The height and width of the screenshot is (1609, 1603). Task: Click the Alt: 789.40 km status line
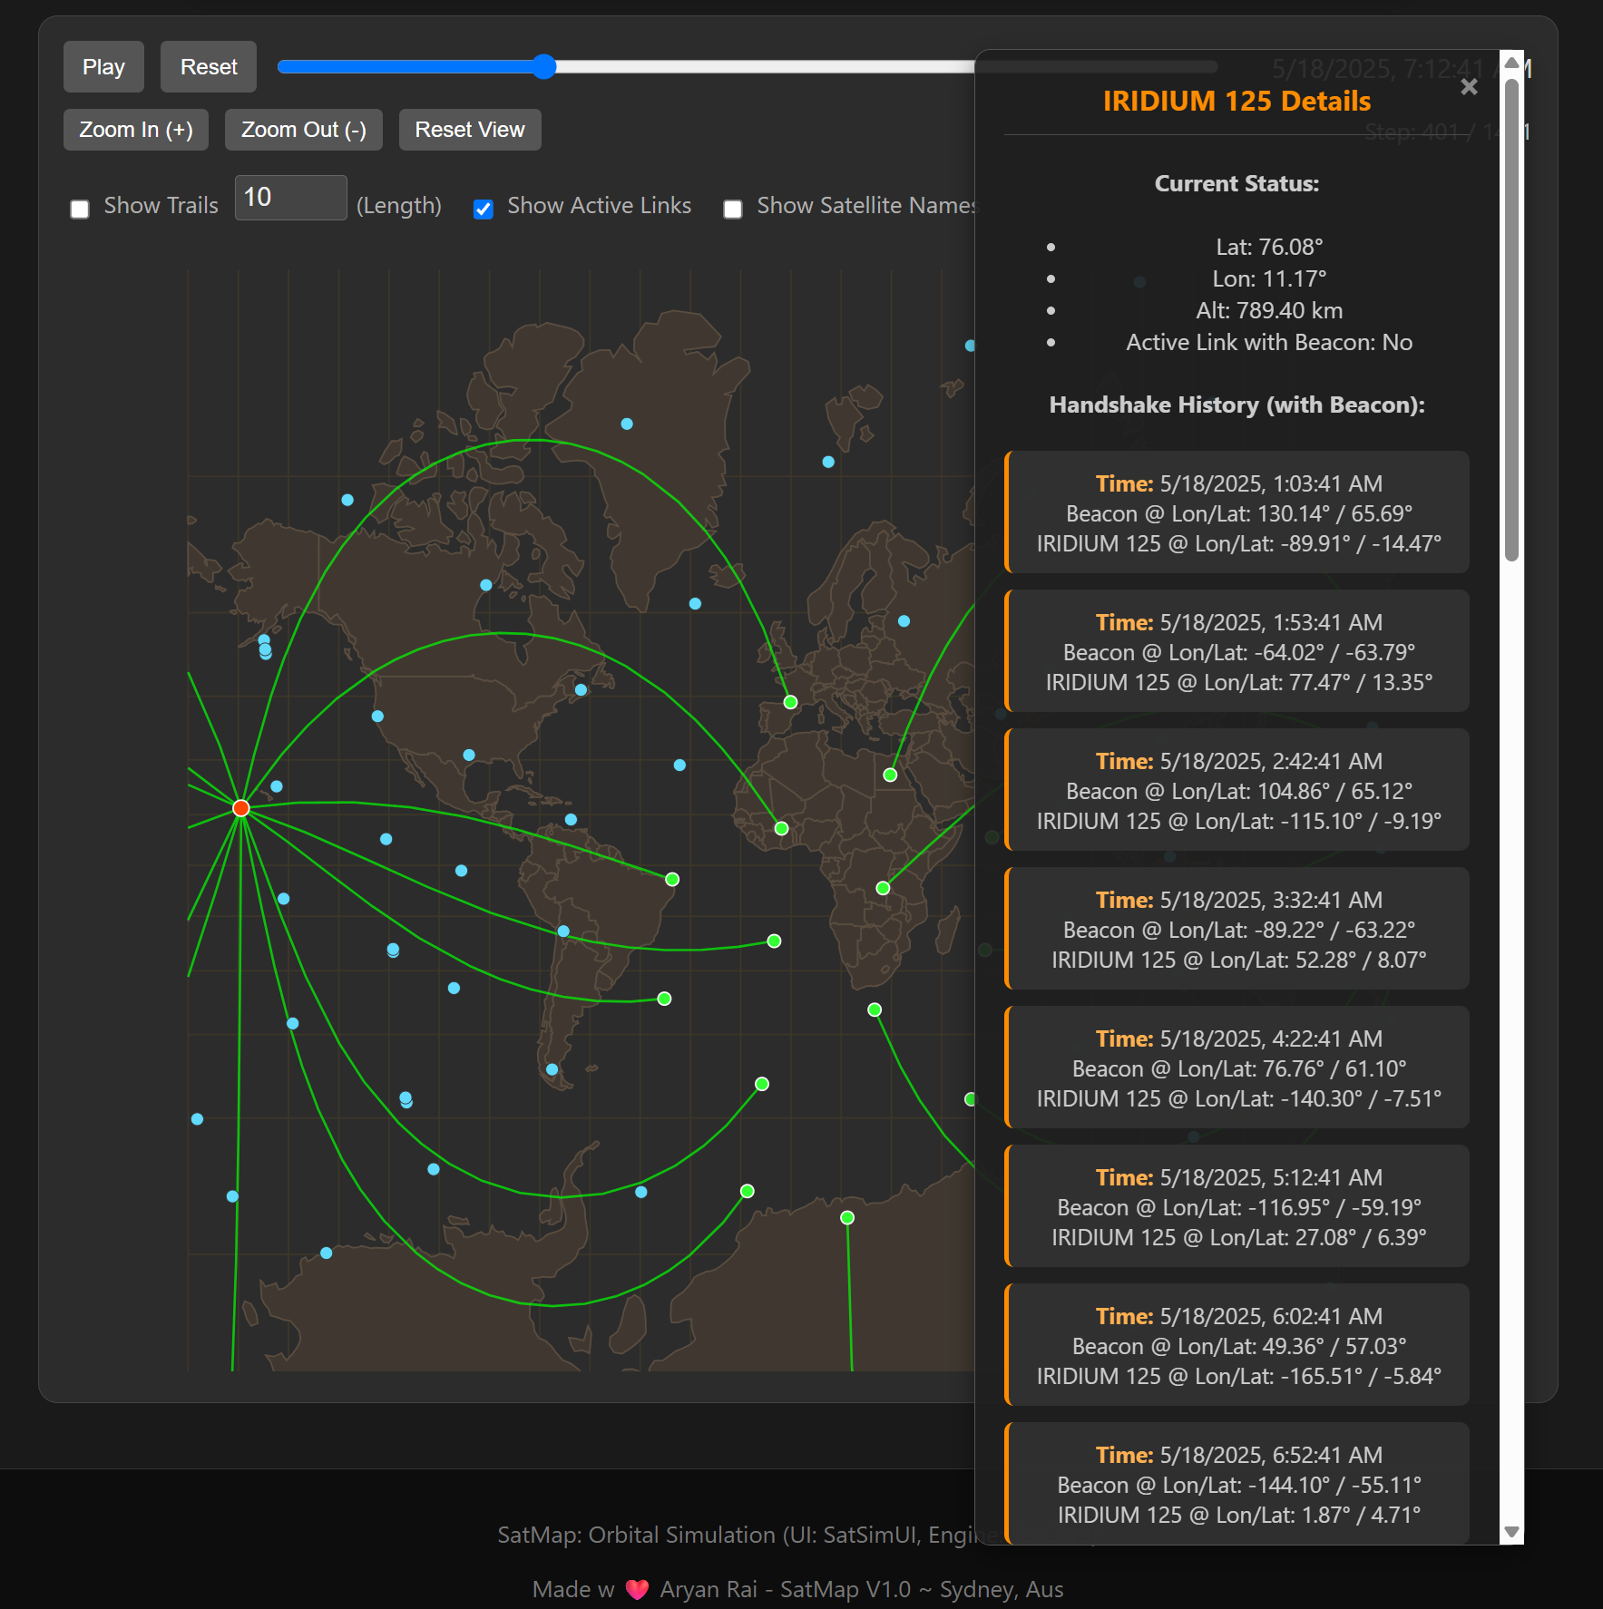pos(1269,310)
